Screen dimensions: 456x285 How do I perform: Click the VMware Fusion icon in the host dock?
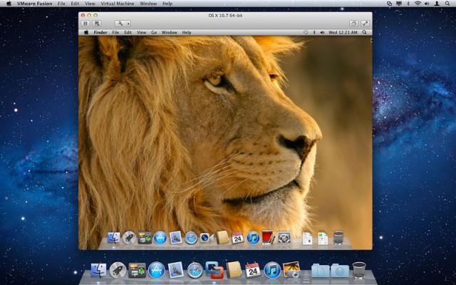(214, 270)
